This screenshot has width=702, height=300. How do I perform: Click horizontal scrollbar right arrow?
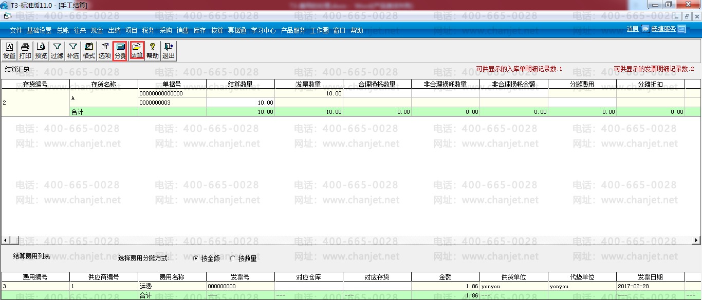click(697, 240)
